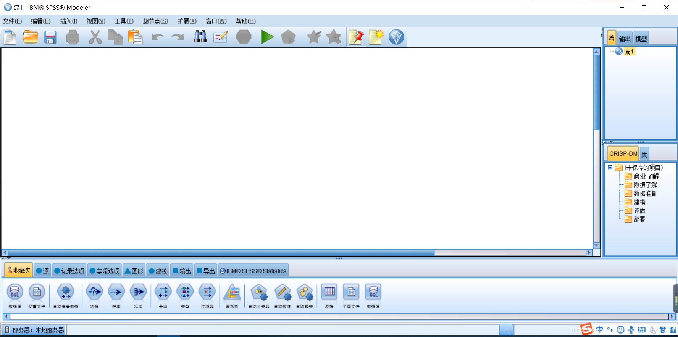Click the canvas horizontal scrollbar thumb
This screenshot has width=678, height=337.
click(x=221, y=253)
